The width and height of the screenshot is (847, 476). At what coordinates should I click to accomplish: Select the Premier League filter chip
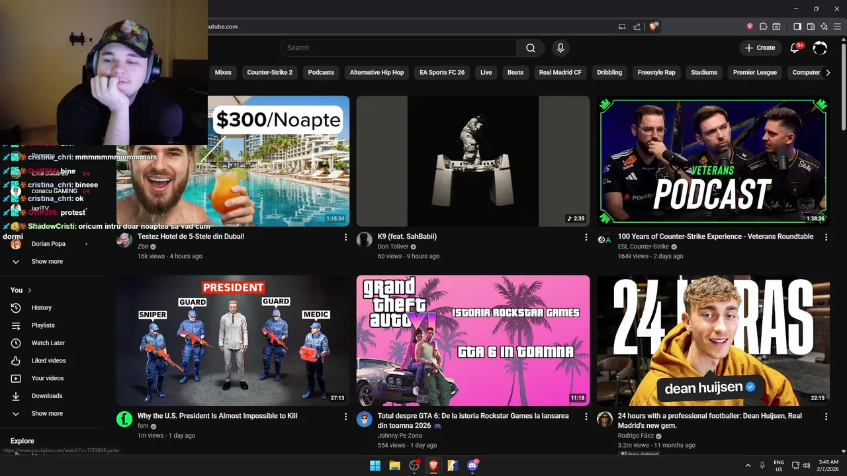point(755,72)
